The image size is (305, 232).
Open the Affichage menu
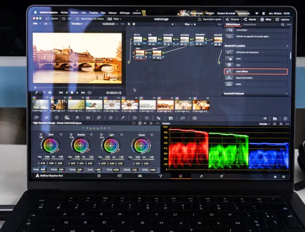tap(125, 13)
